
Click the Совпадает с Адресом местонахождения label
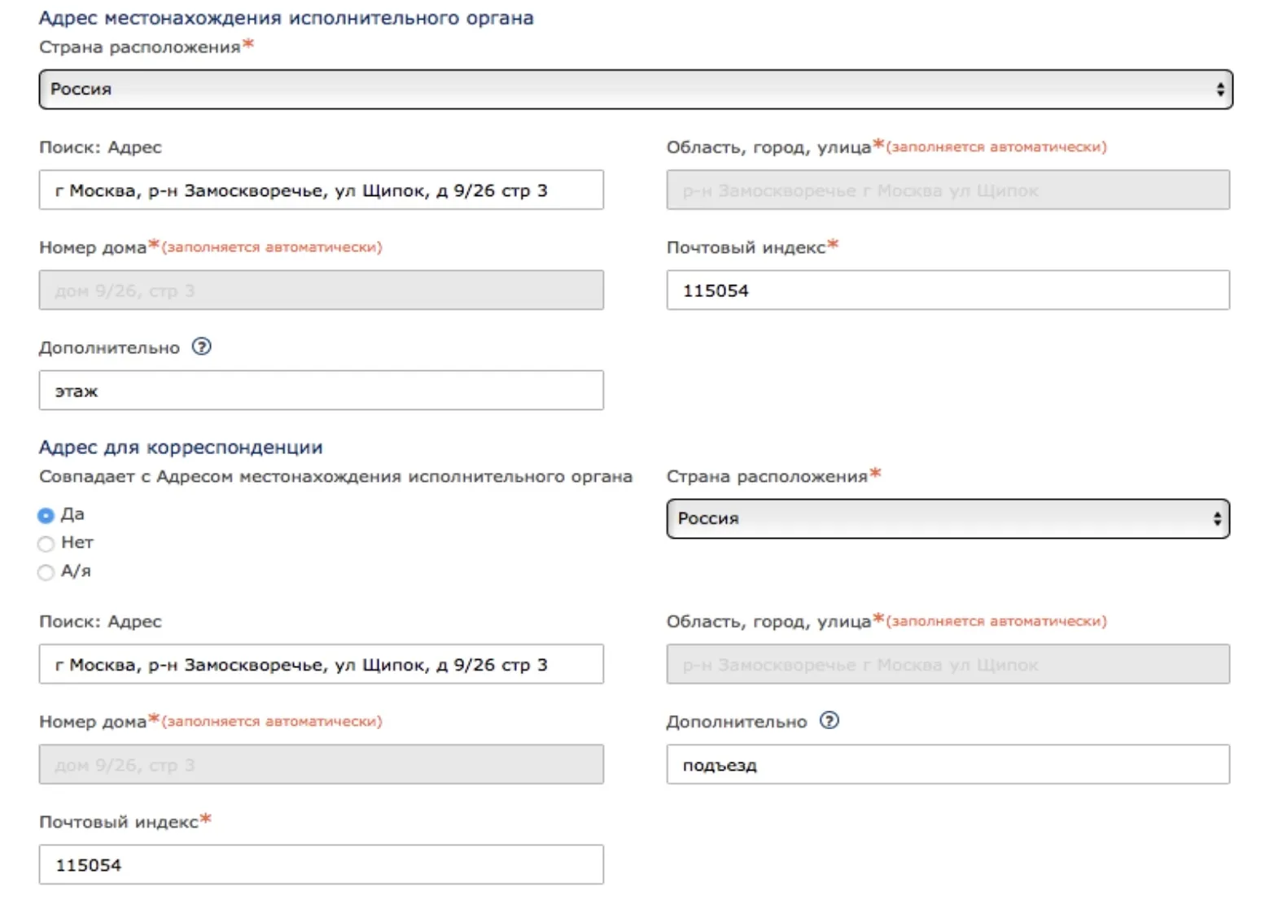(x=335, y=477)
